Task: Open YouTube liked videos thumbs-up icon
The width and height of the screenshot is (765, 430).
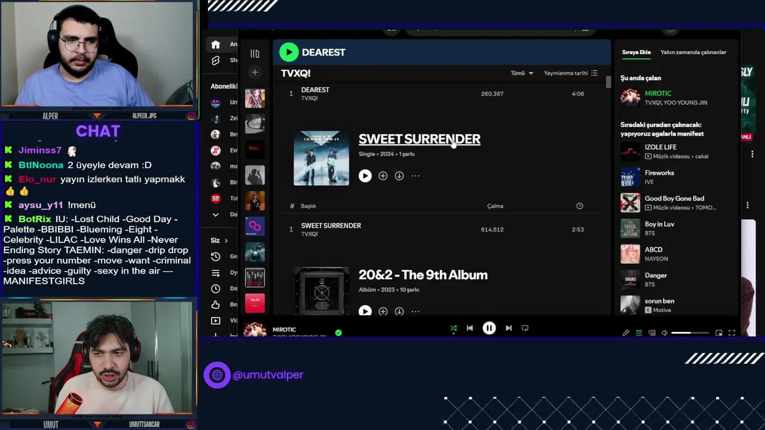Action: coord(216,305)
